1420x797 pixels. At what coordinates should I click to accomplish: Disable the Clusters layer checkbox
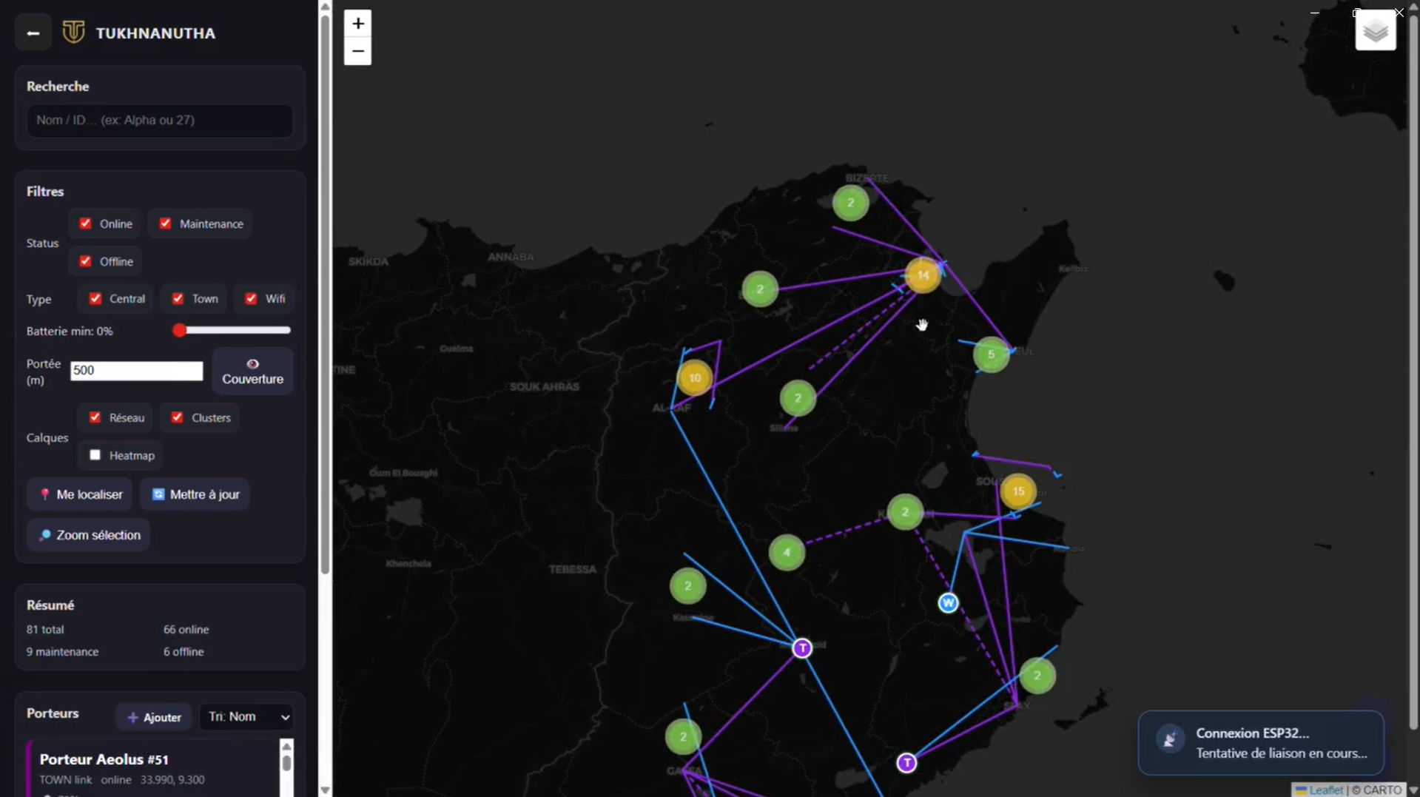(x=178, y=417)
